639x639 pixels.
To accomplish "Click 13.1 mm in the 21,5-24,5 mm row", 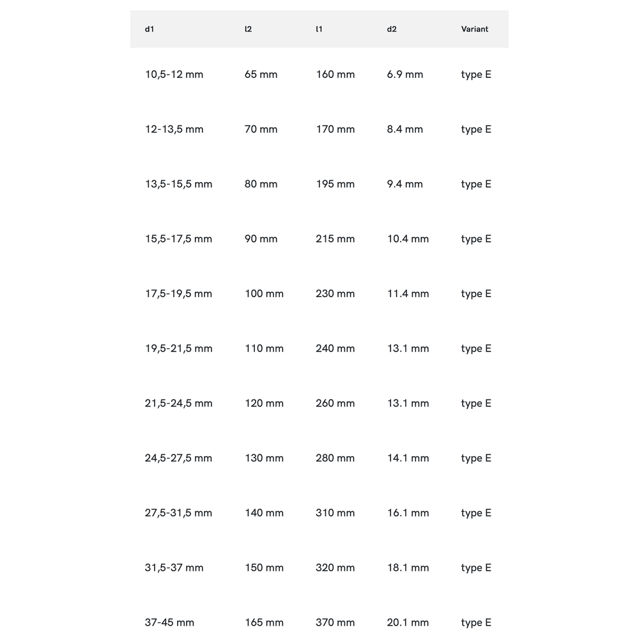I will coord(408,404).
